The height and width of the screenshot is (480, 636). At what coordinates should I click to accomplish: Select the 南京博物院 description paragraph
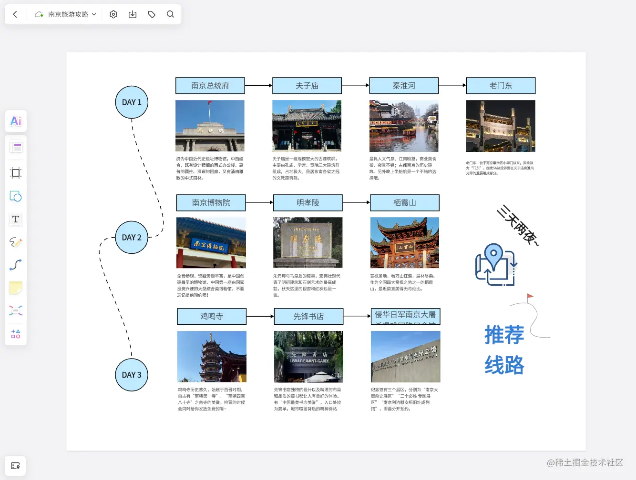point(211,286)
